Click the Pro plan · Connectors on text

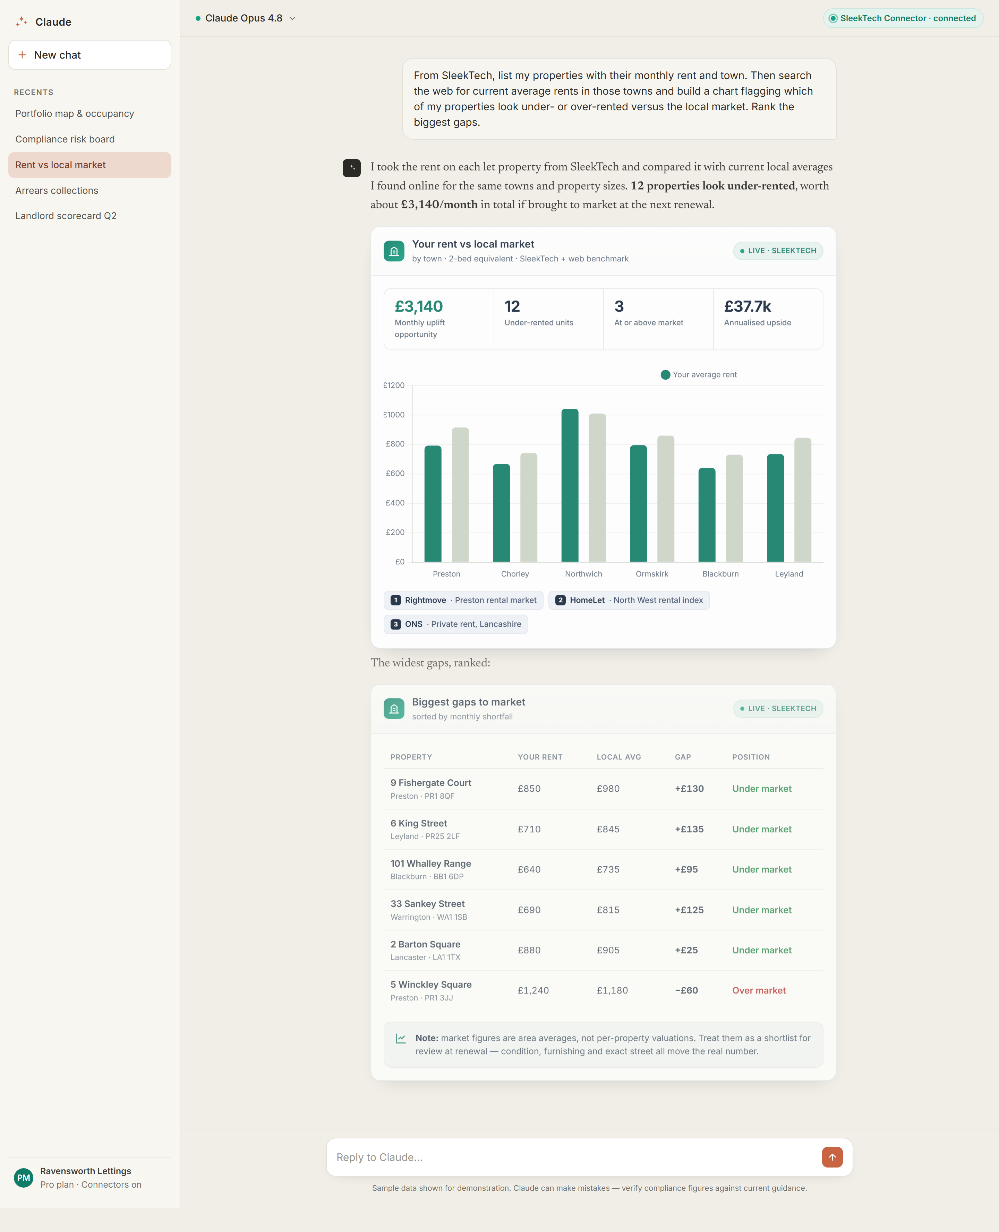pos(90,1184)
